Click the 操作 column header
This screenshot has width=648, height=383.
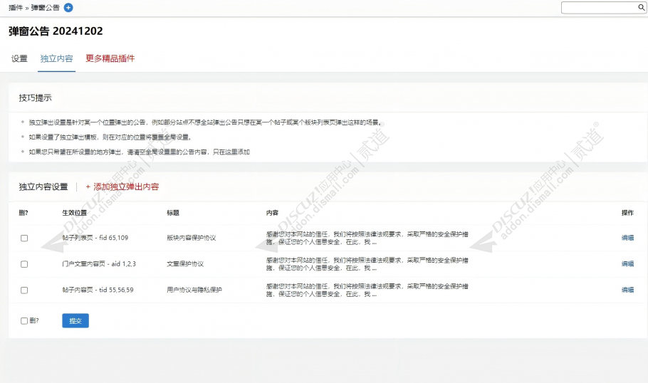(627, 213)
